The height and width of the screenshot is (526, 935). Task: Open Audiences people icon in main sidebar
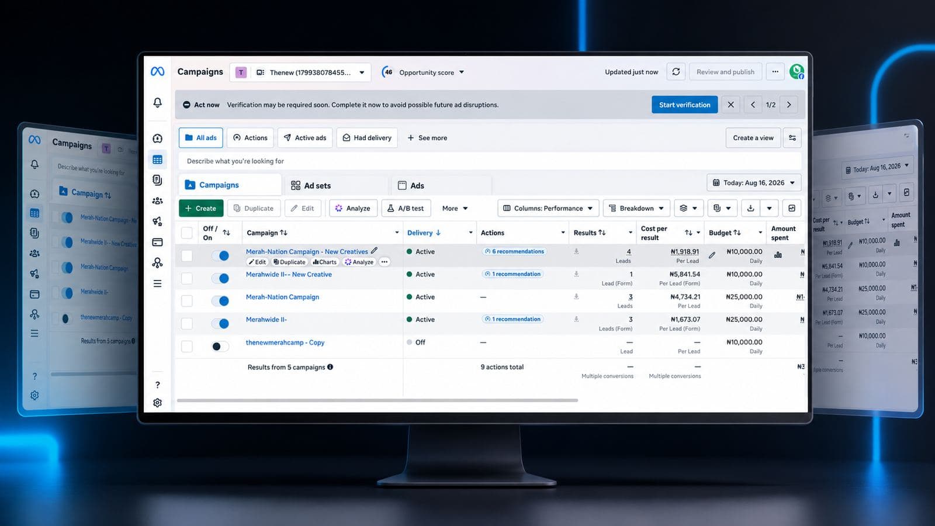(157, 201)
